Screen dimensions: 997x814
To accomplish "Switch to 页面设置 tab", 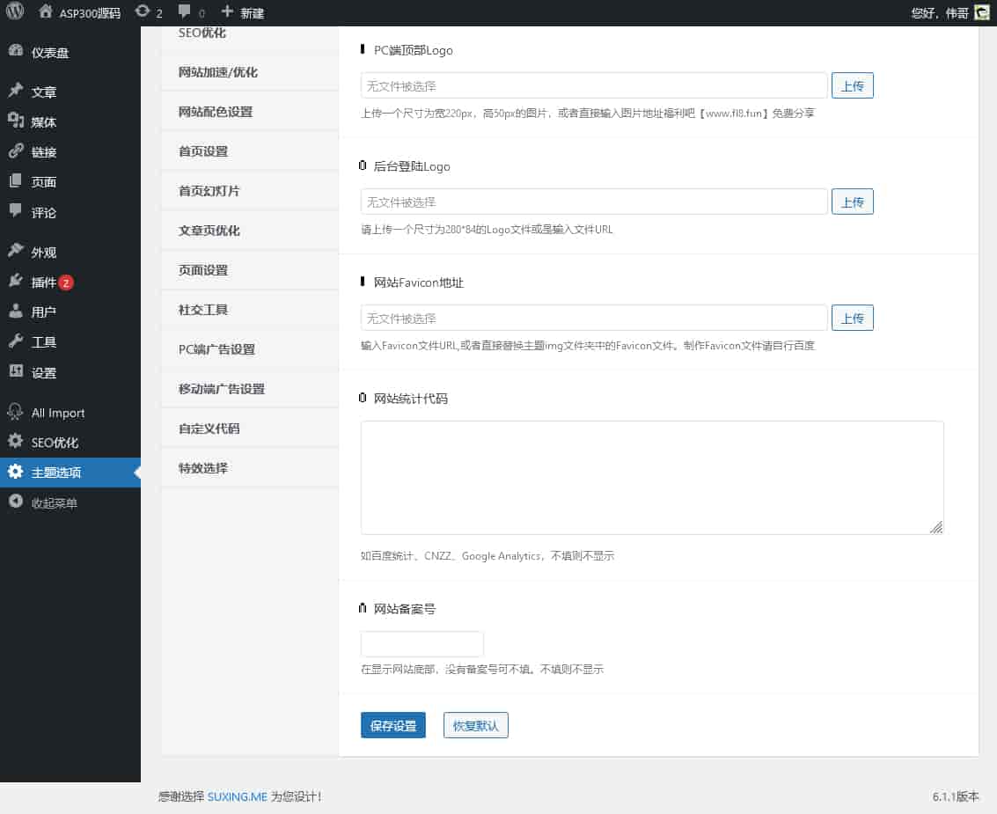I will pyautogui.click(x=249, y=269).
